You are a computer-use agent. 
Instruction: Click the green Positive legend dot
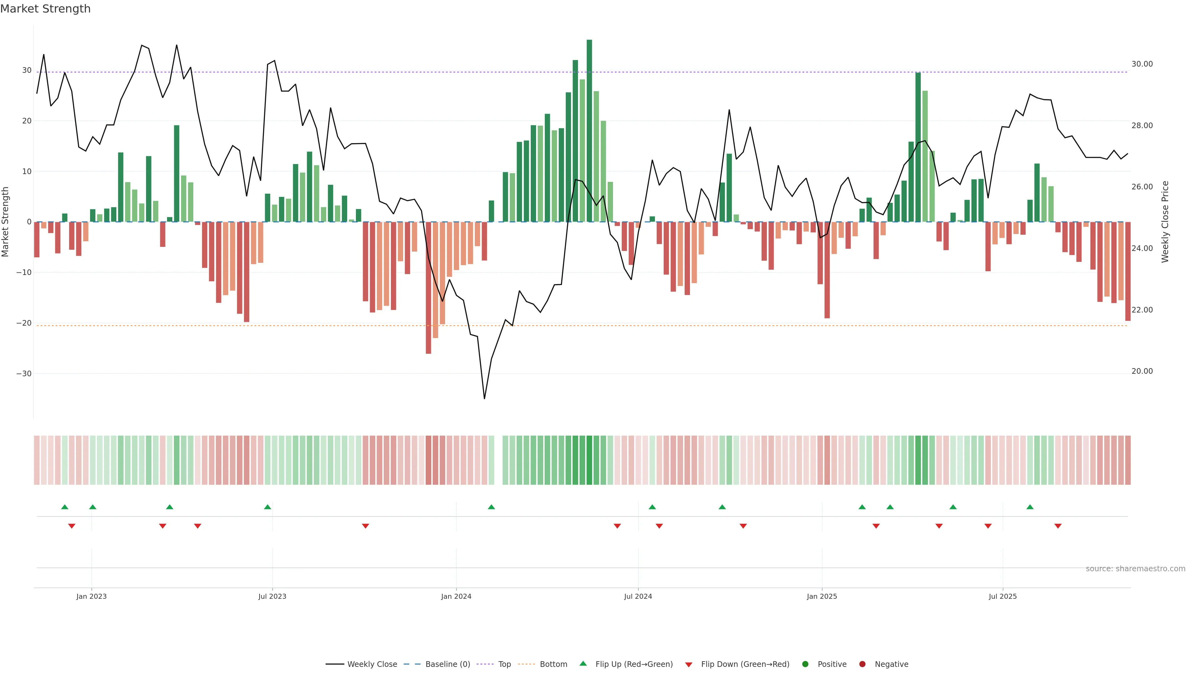[x=805, y=664]
